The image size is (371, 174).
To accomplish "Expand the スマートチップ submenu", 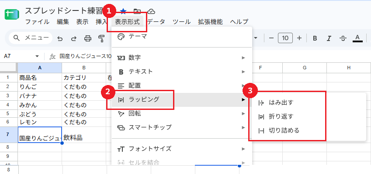I will tap(181, 127).
